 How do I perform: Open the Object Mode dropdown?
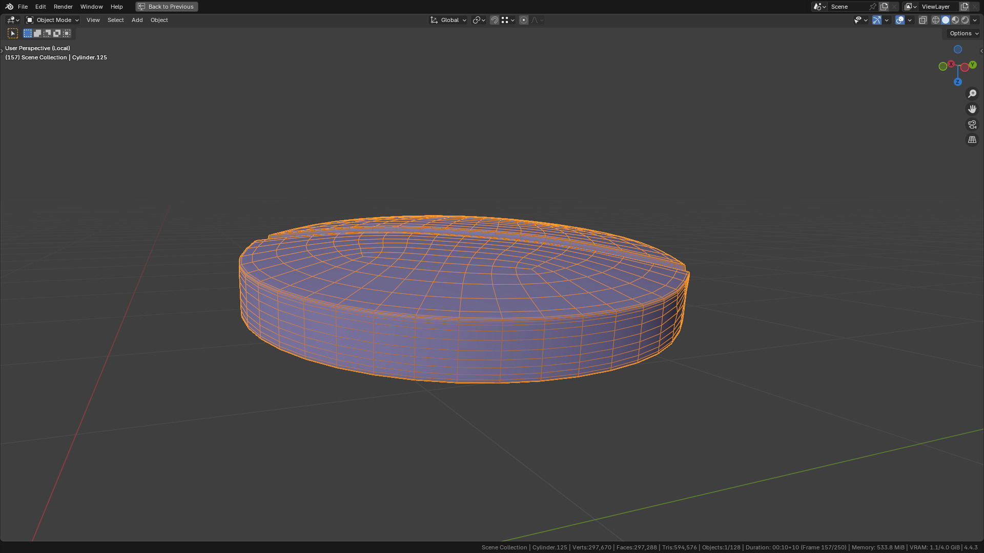tap(52, 20)
